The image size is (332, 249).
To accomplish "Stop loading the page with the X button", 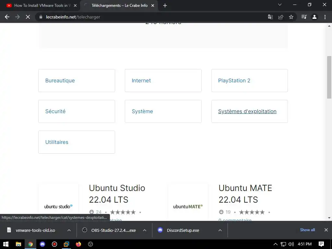I will (28, 17).
